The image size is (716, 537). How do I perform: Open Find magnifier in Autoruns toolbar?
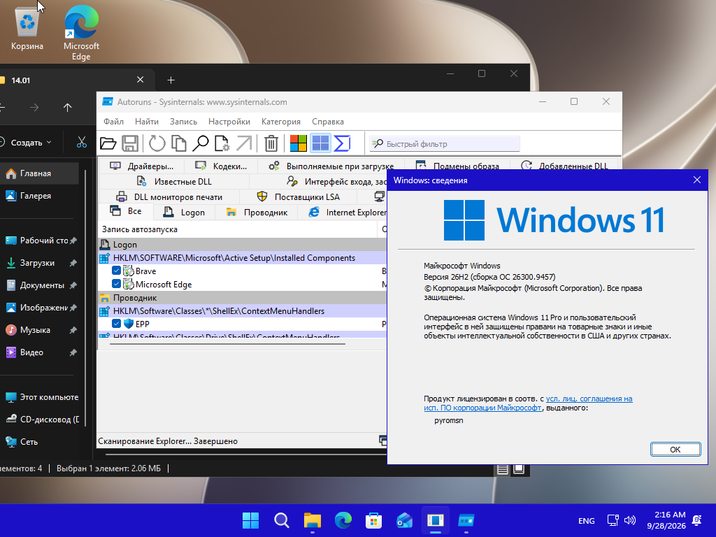click(201, 143)
